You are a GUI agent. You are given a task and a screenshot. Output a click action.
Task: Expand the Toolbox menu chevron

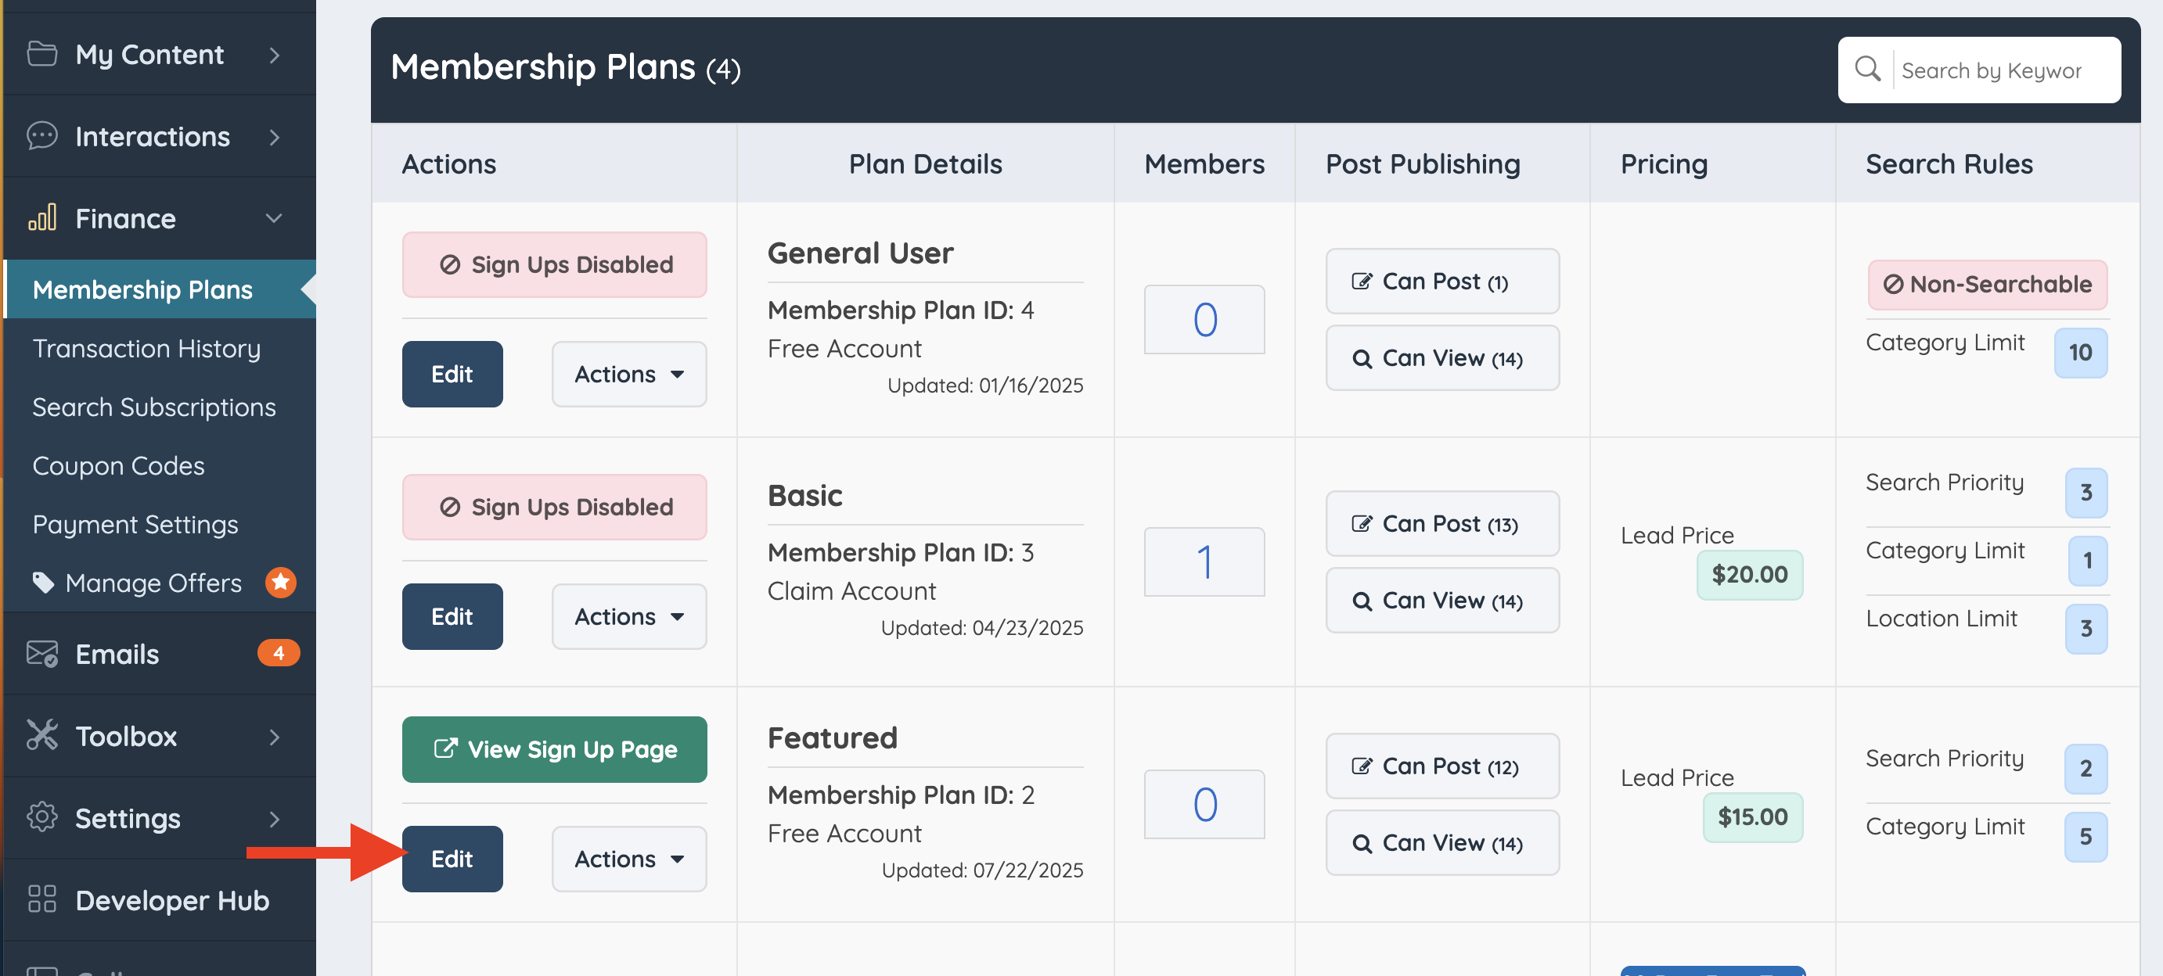(x=274, y=736)
